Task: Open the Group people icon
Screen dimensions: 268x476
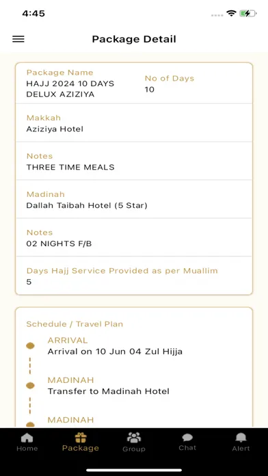Action: [x=134, y=438]
